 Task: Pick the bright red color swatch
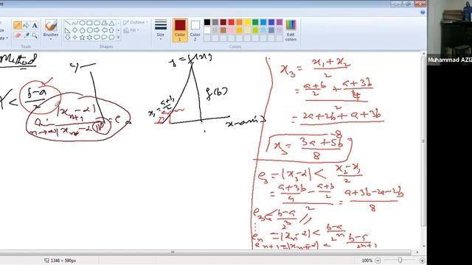pos(231,22)
